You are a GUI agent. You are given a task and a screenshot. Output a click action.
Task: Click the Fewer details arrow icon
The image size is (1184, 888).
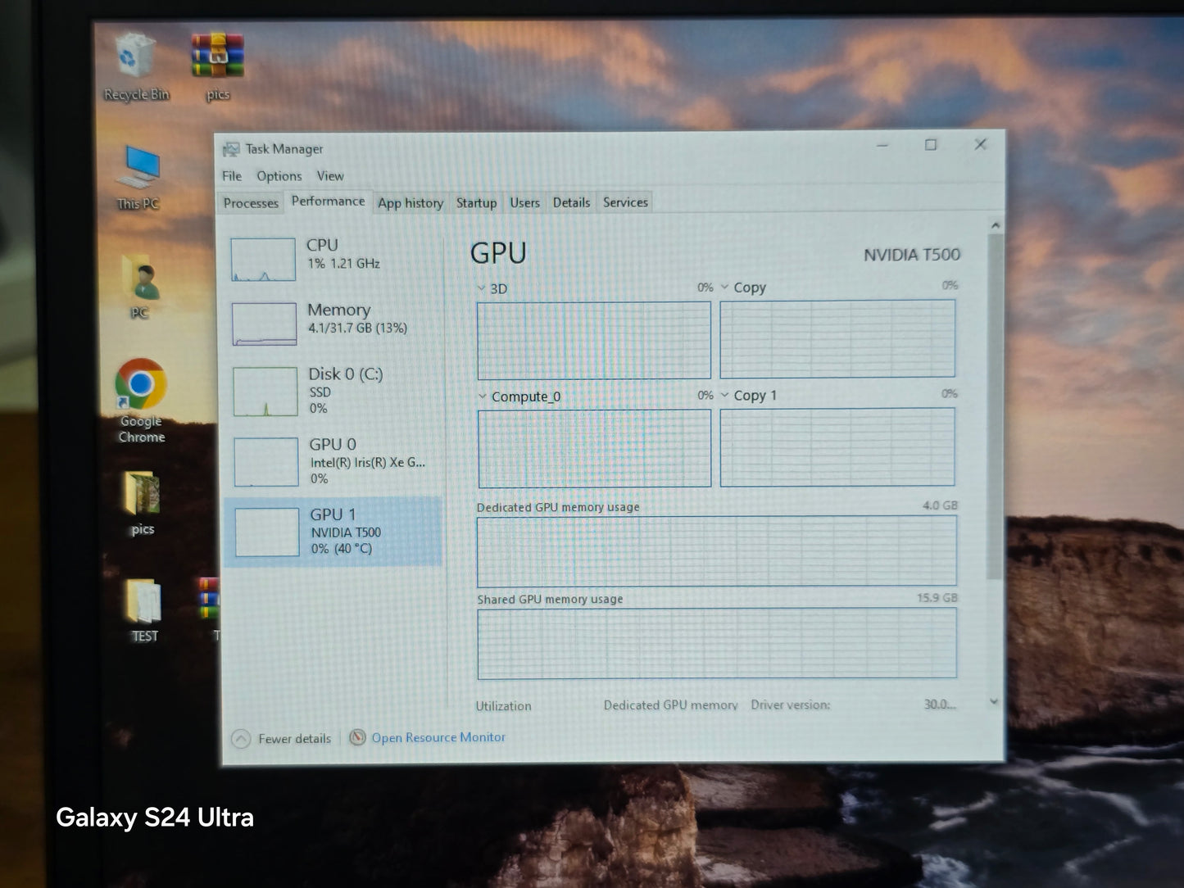[241, 739]
